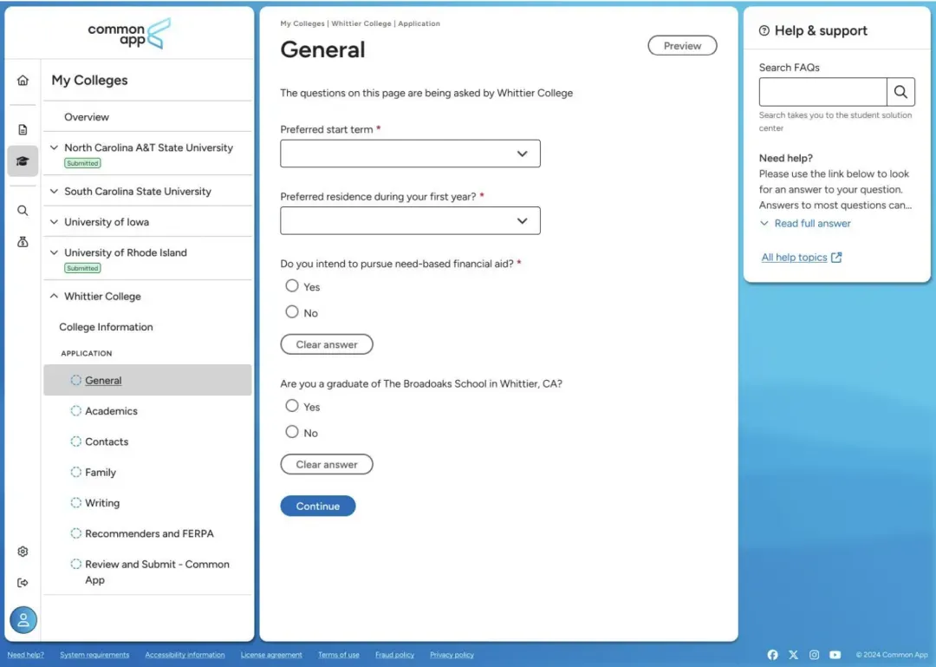This screenshot has width=936, height=667.
Task: Click the Common App logo
Action: 129,34
